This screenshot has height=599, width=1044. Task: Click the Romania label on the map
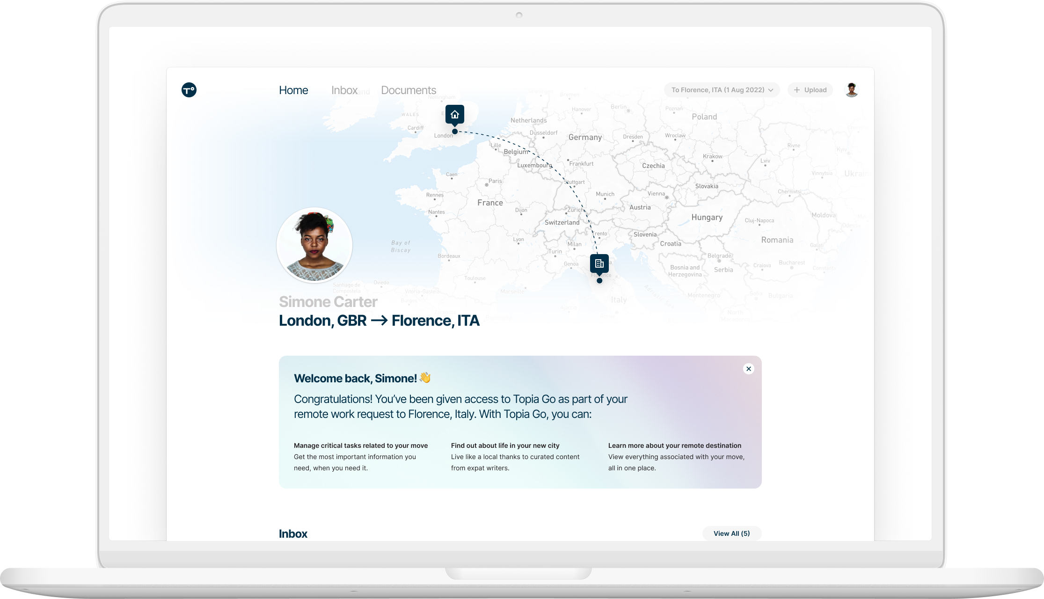(777, 240)
